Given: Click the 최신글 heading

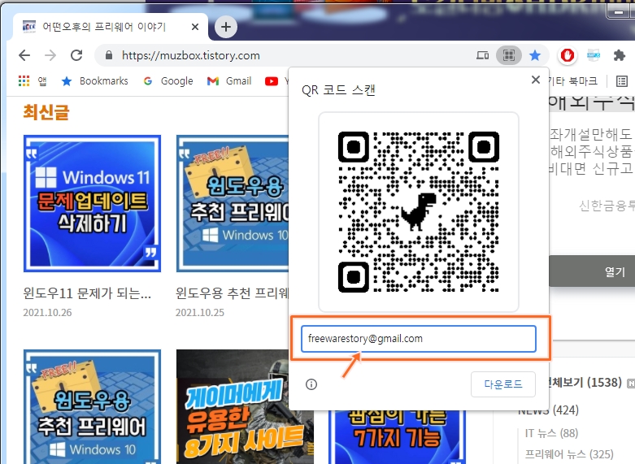Looking at the screenshot, I should tap(46, 112).
